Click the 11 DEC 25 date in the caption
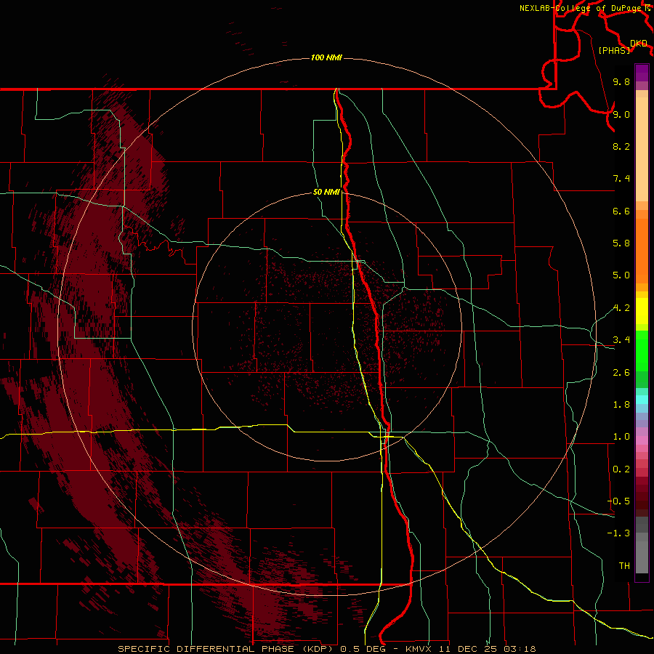 467,649
